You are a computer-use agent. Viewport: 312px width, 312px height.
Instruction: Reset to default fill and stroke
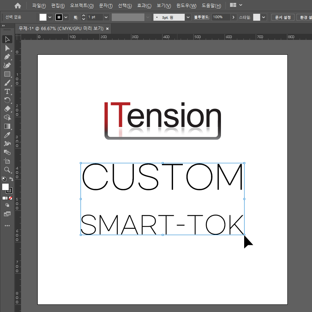click(x=4, y=179)
